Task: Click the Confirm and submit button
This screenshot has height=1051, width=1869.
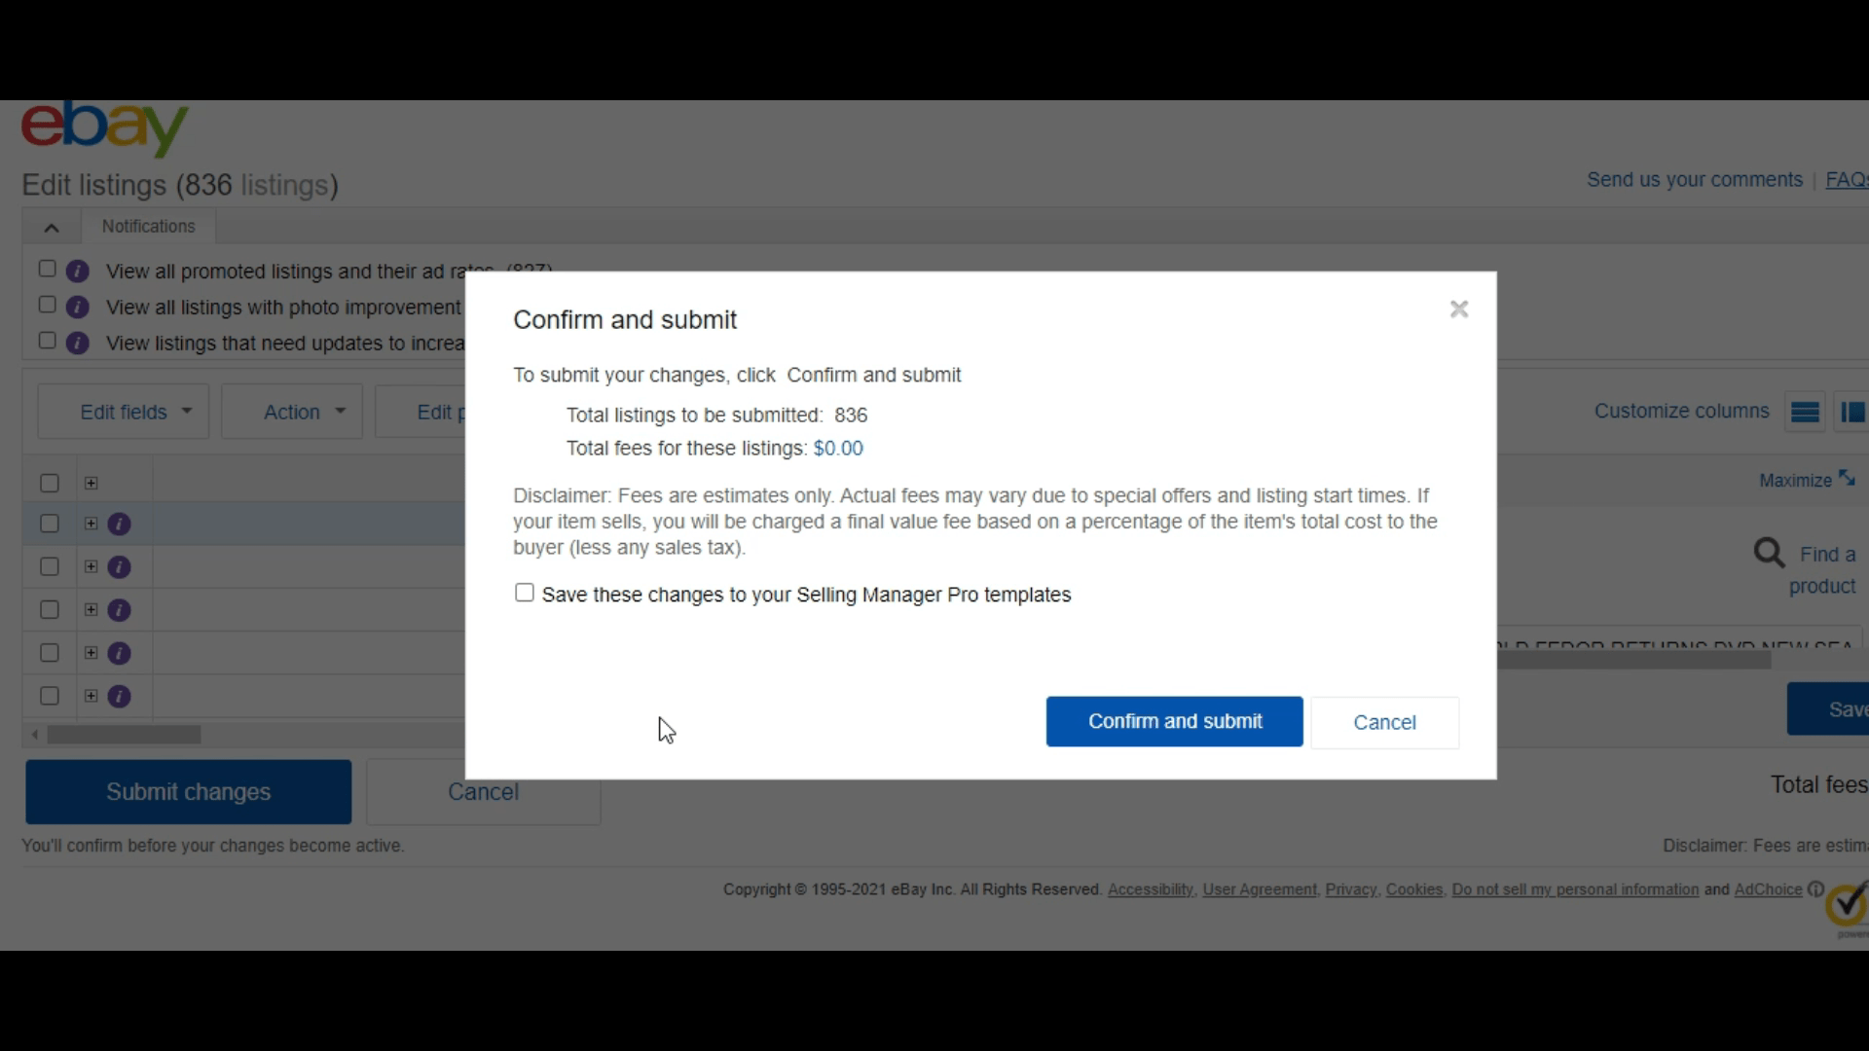Action: click(x=1173, y=721)
